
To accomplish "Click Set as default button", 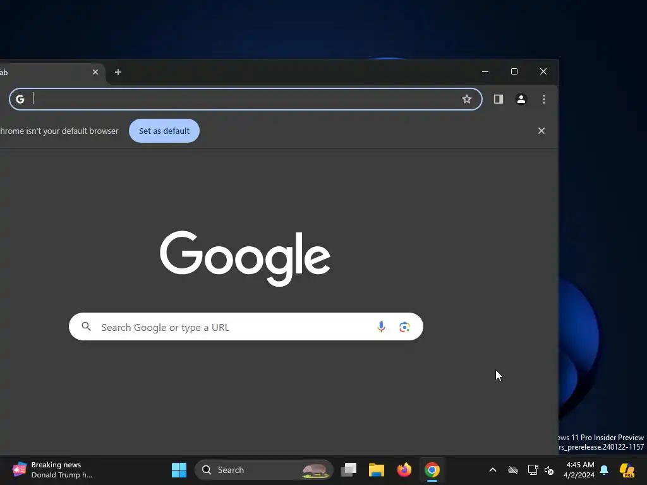I will tap(164, 131).
